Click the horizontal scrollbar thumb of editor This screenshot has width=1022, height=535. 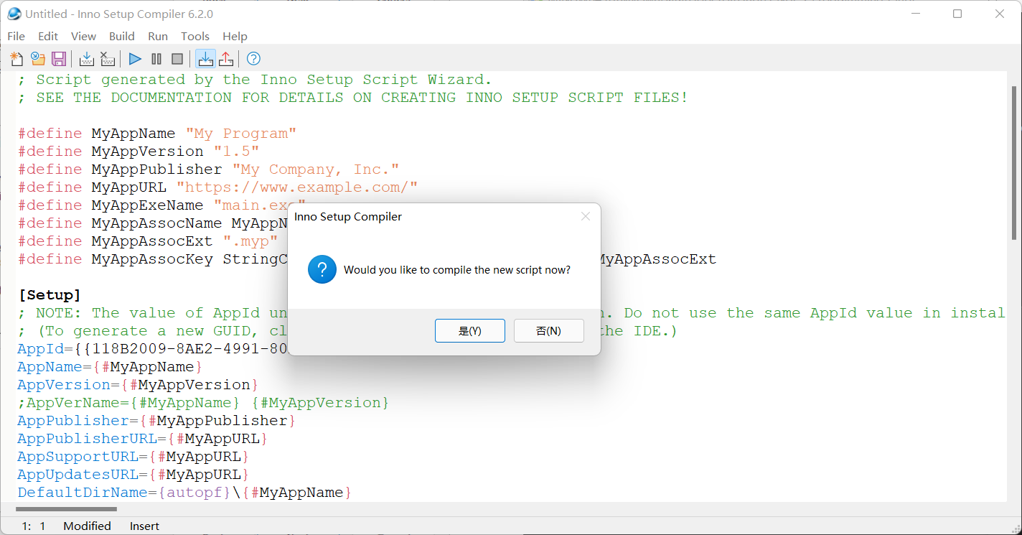[66, 509]
